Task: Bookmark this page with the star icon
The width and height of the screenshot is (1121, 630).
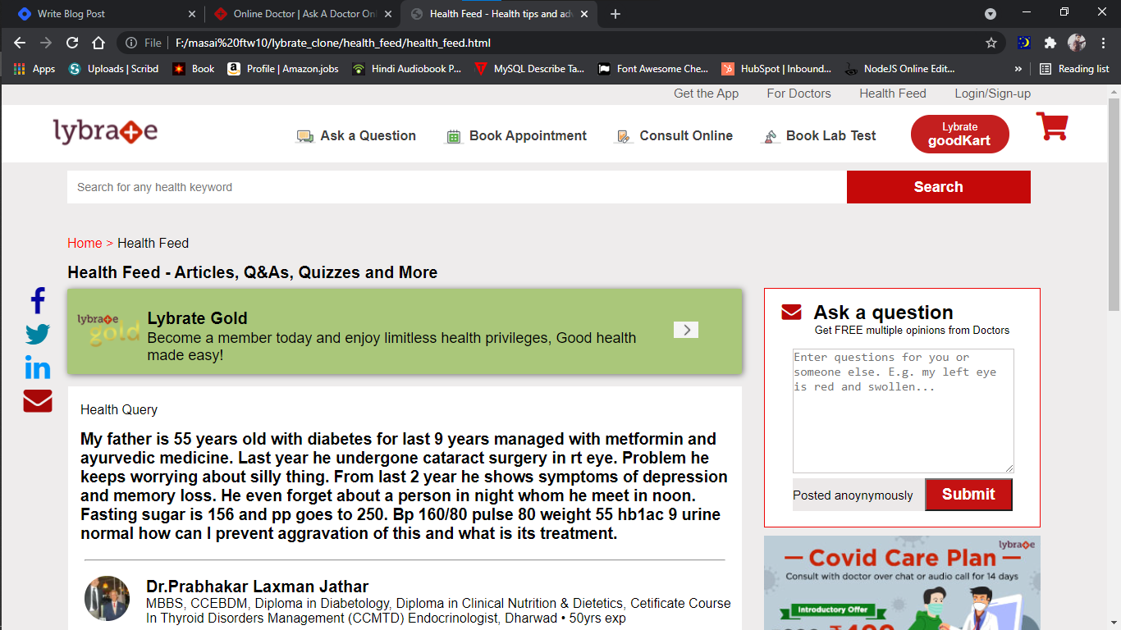Action: point(991,43)
